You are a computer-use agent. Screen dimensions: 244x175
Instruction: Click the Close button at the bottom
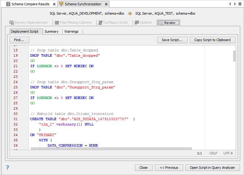pos(143,168)
